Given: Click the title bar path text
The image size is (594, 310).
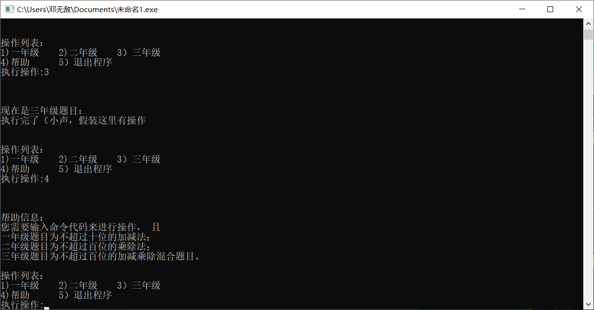Looking at the screenshot, I should pyautogui.click(x=87, y=9).
